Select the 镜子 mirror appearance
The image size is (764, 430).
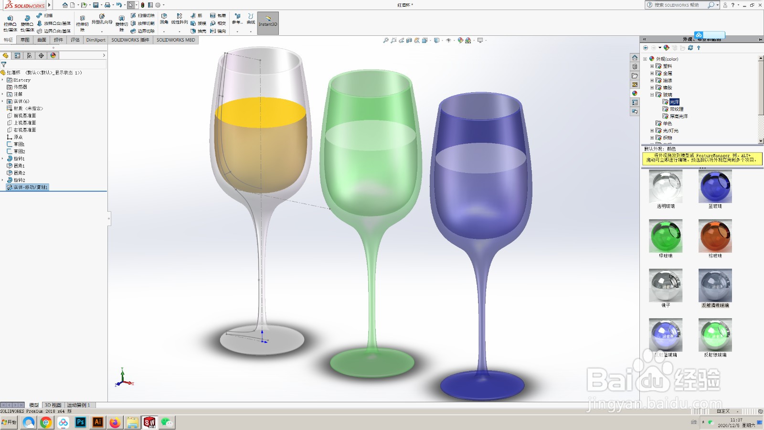[666, 288]
